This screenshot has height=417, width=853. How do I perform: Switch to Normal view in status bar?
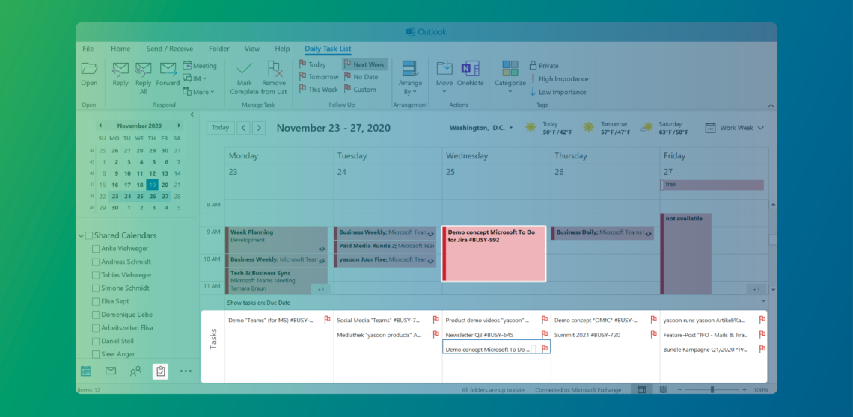[642, 389]
